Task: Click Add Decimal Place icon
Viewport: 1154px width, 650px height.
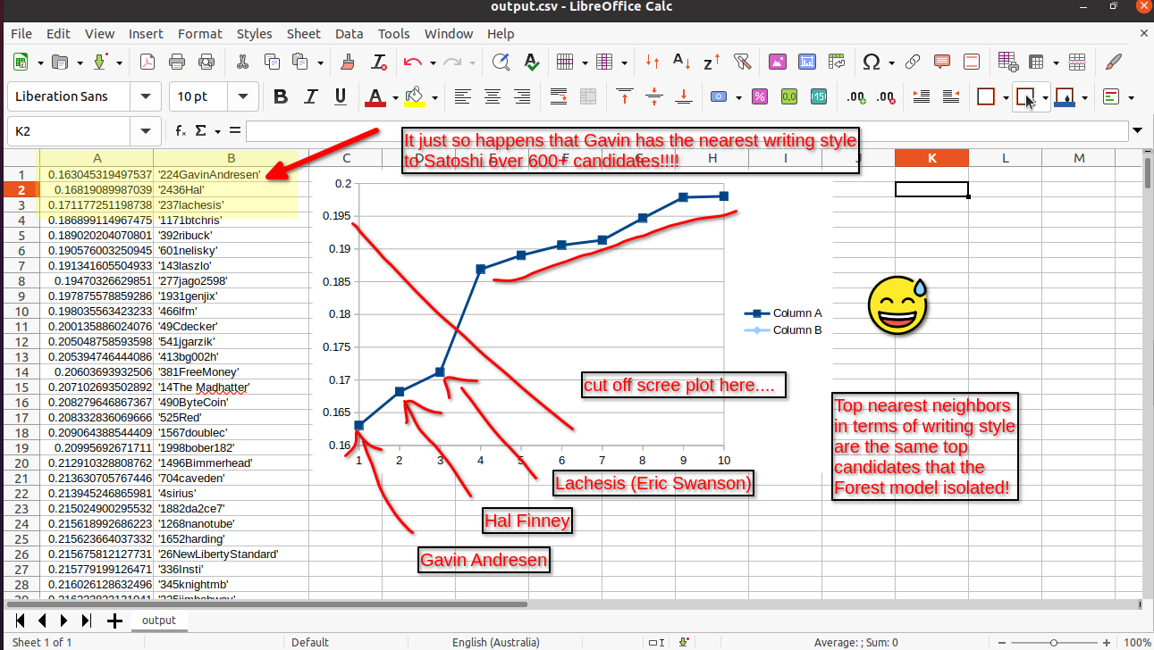Action: [856, 96]
